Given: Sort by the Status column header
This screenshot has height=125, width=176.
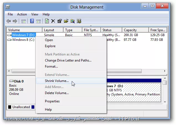Looking at the screenshot, I should [111, 30].
